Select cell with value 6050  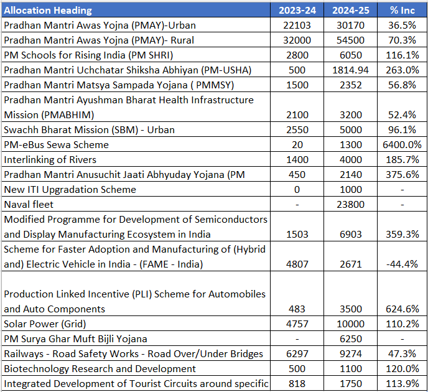(x=350, y=55)
